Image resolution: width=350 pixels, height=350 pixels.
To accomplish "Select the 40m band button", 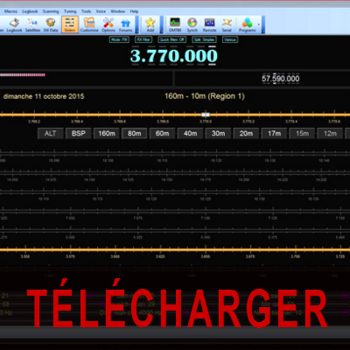I will pos(190,134).
